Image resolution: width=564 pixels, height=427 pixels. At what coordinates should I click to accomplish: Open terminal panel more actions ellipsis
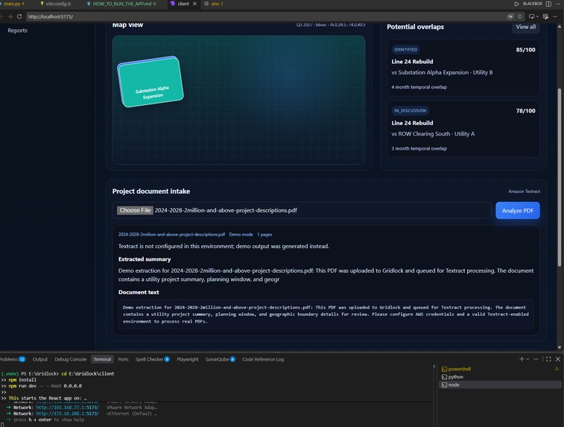[536, 359]
